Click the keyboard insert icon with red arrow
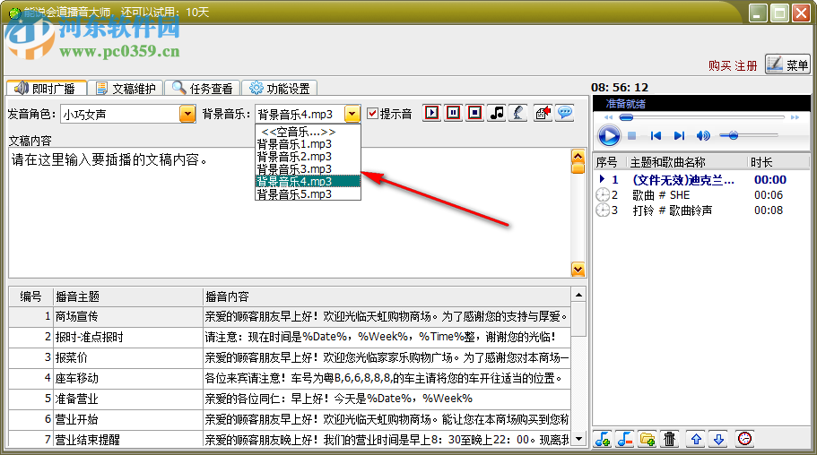 [x=543, y=113]
